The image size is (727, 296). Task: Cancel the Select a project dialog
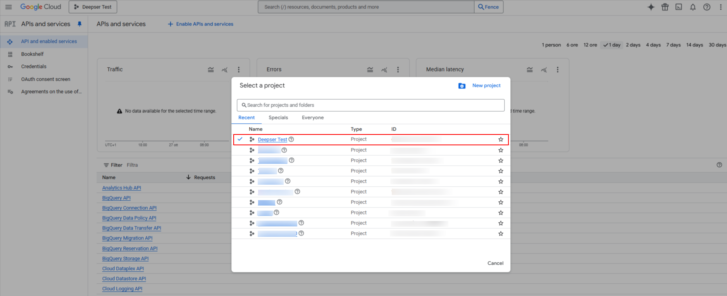coord(495,263)
